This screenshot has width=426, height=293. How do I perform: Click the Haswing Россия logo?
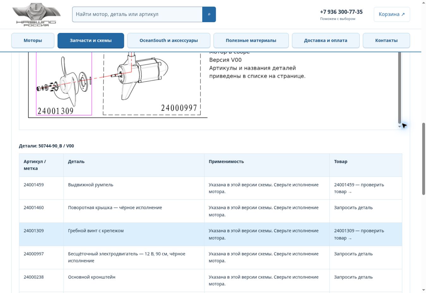[x=36, y=15]
